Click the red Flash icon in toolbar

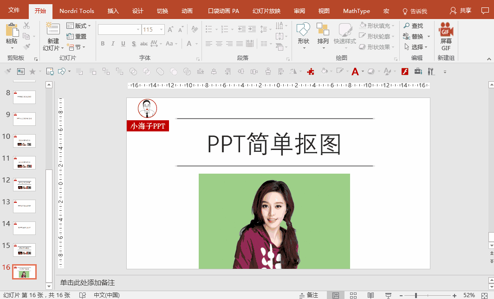pos(405,71)
